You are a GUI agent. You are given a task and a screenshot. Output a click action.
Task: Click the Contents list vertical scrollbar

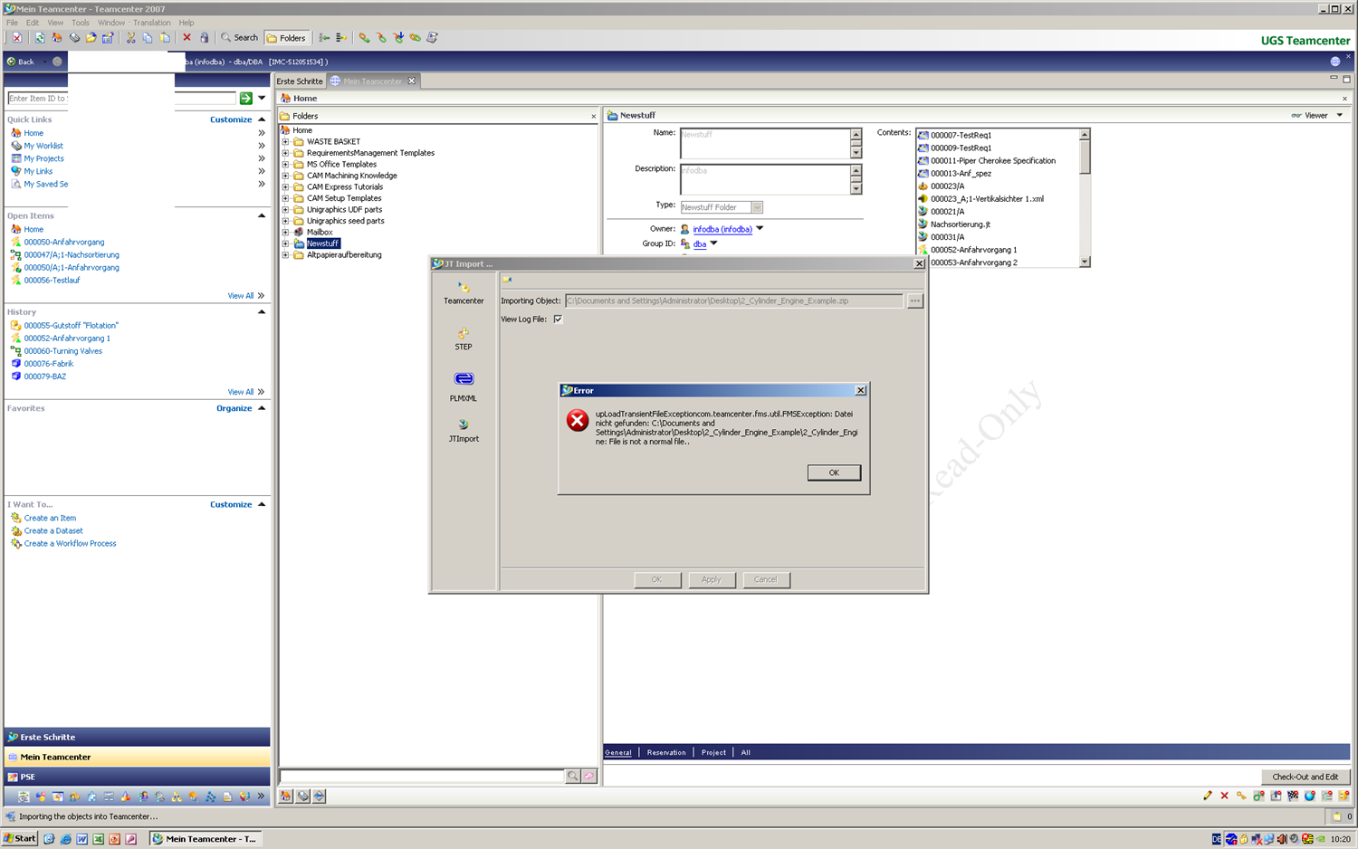1085,197
